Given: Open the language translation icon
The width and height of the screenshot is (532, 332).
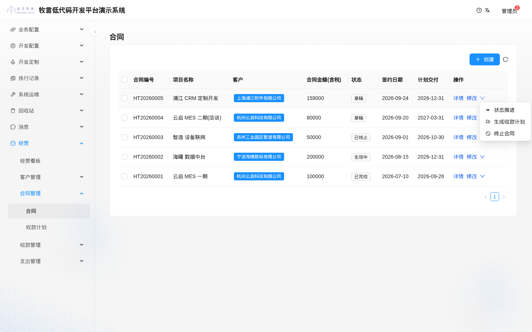Looking at the screenshot, I should click(487, 10).
